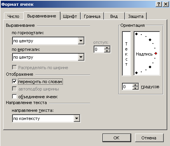The height and width of the screenshot is (146, 170).
Task: Click the по горизонтали combo box field
Action: coord(49,41)
